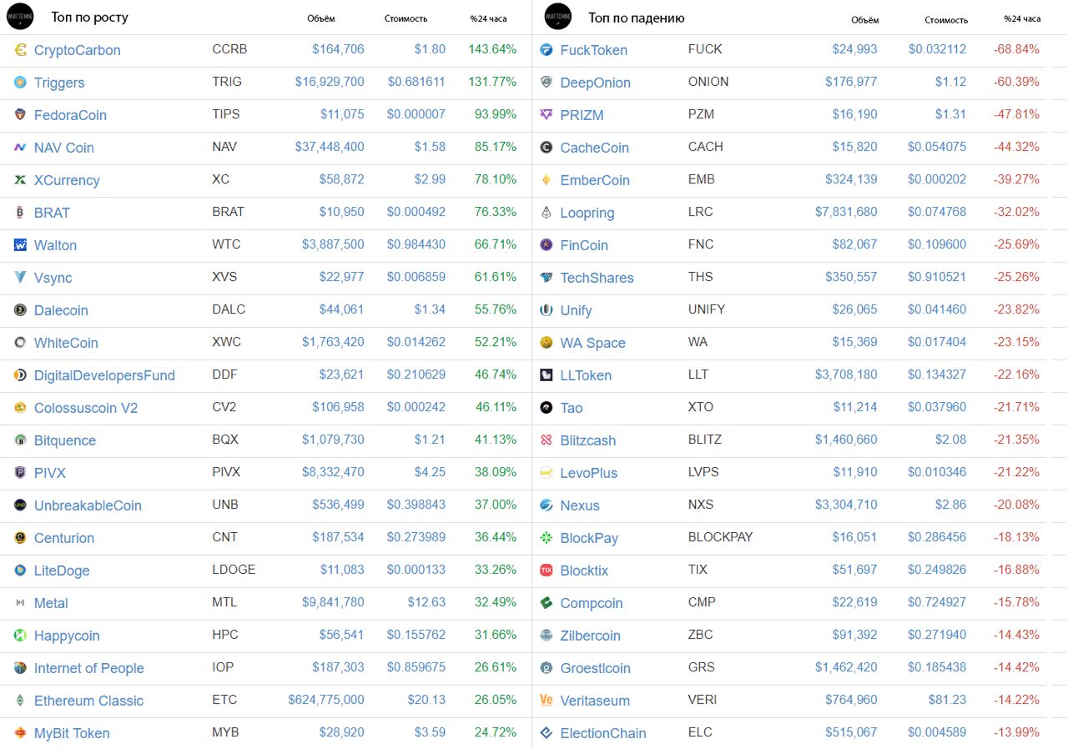The height and width of the screenshot is (749, 1068).
Task: Select Metal price $12.63
Action: 426,602
